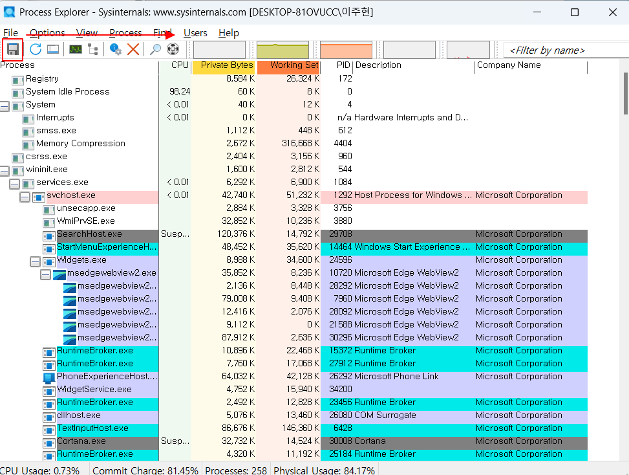Click the icon beside Memory Compression

[x=28, y=144]
